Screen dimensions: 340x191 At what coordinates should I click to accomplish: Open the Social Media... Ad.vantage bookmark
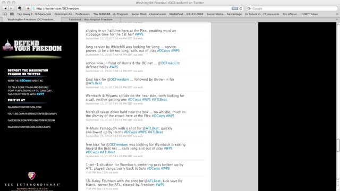224,14
